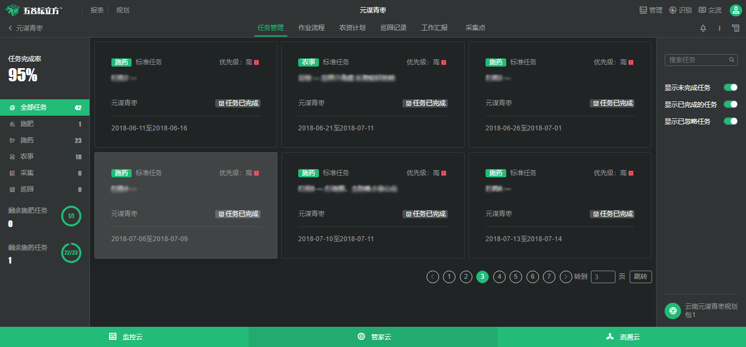746x347 pixels.
Task: Select page 5 in pagination
Action: click(x=516, y=277)
